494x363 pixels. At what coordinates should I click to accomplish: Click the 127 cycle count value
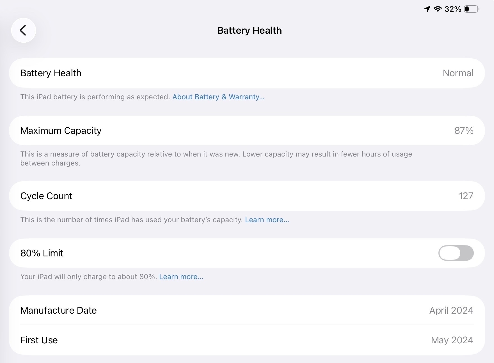(466, 196)
